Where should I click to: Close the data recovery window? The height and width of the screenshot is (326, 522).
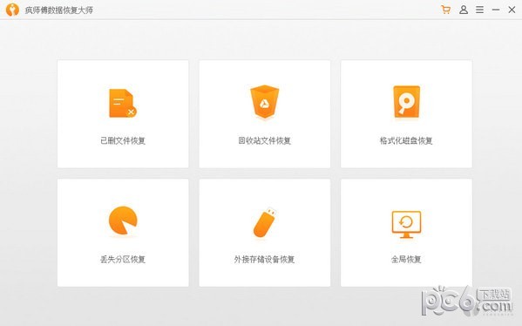[x=512, y=10]
